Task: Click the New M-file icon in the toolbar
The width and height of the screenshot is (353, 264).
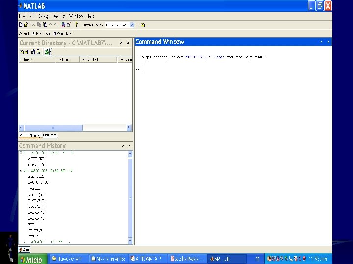Action: click(21, 24)
